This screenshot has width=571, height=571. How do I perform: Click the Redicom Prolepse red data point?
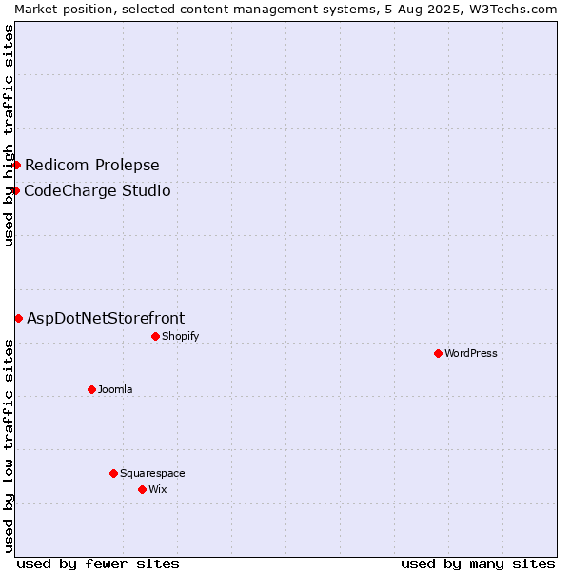coord(16,165)
